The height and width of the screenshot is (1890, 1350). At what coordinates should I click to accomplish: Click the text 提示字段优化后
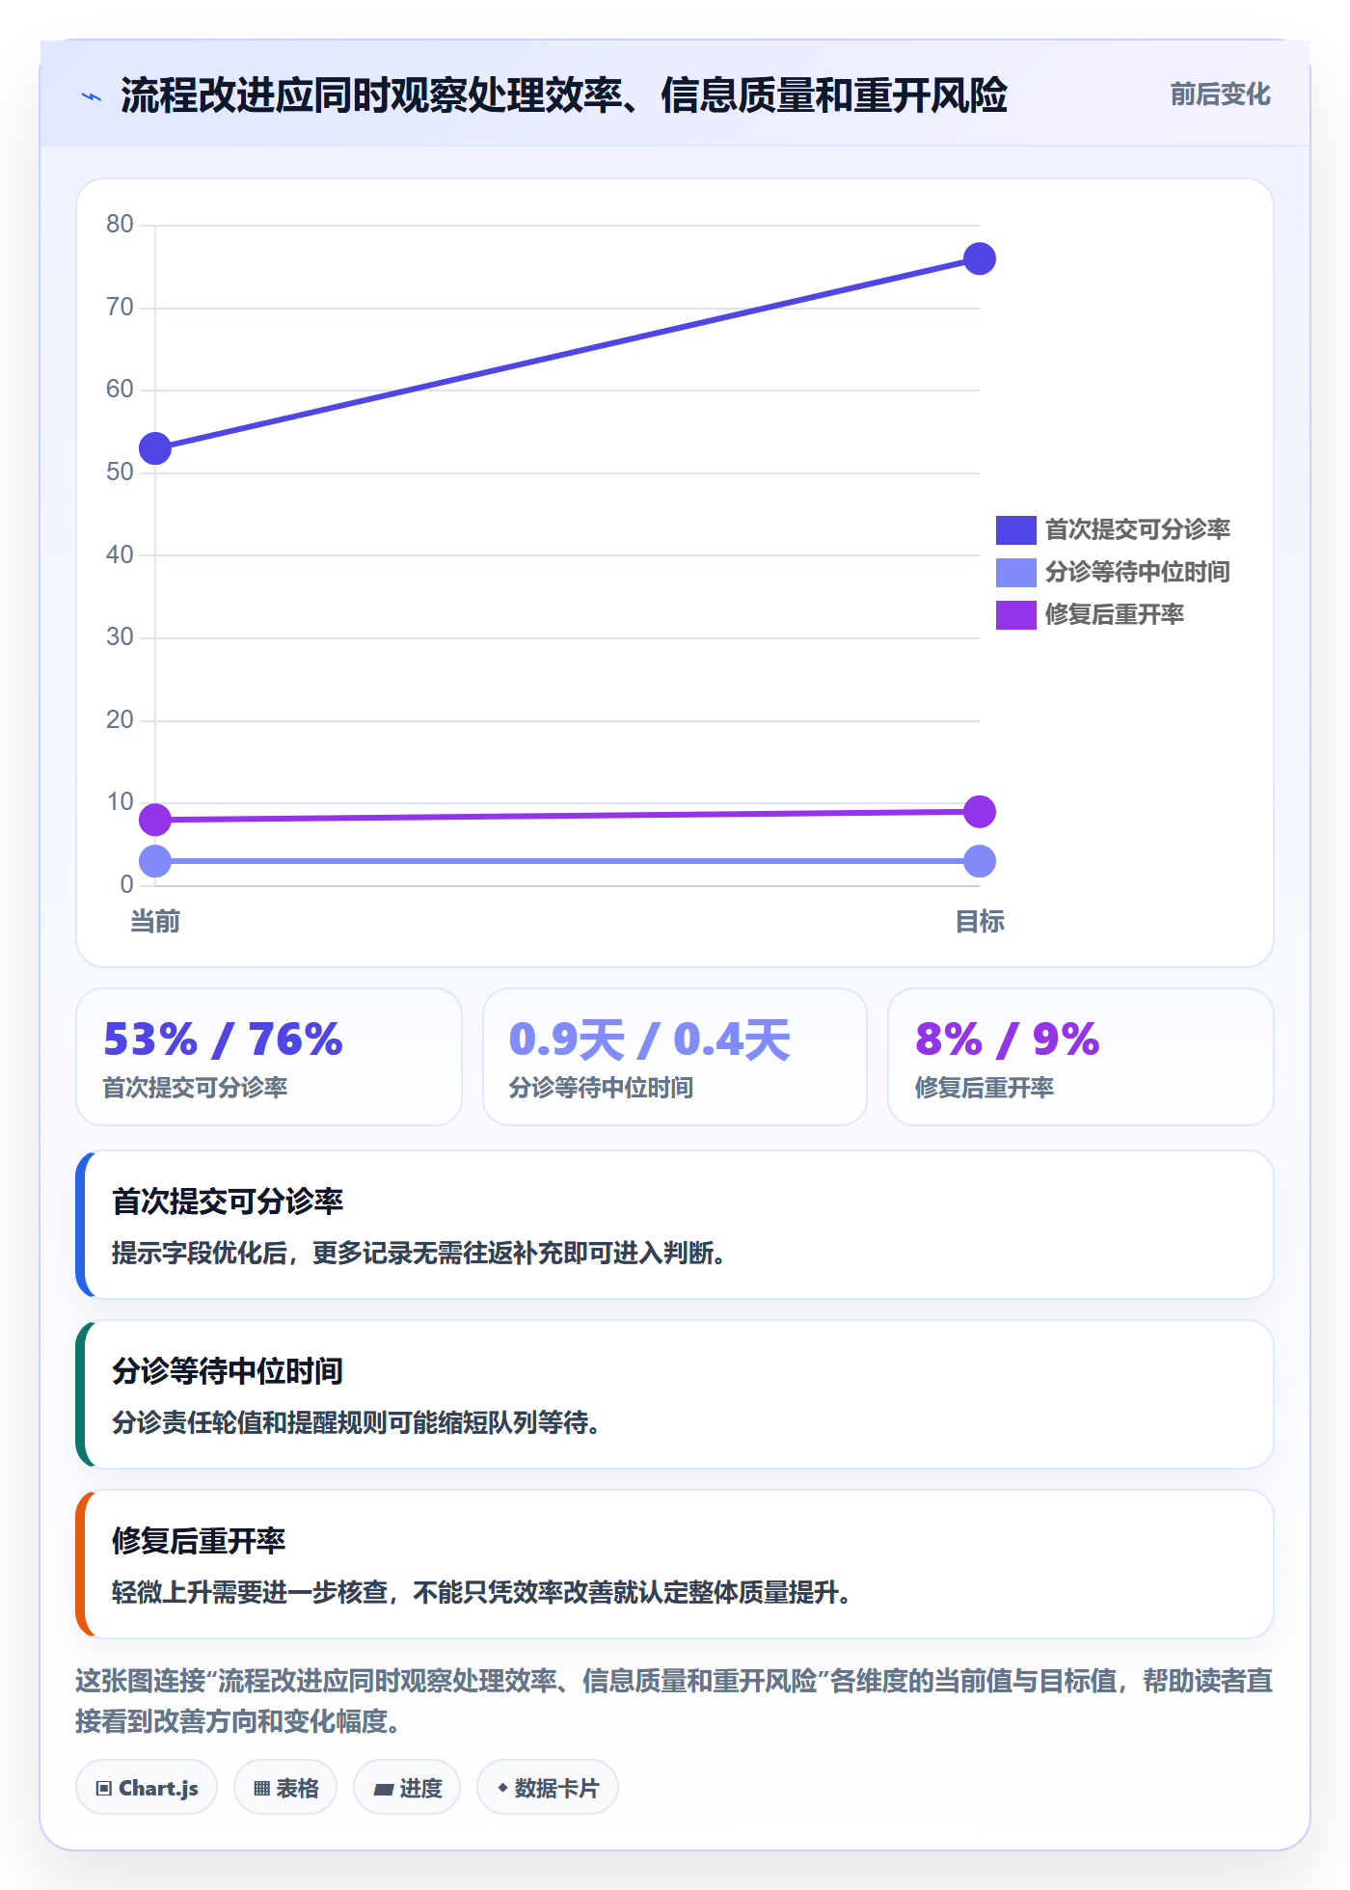tap(200, 1254)
